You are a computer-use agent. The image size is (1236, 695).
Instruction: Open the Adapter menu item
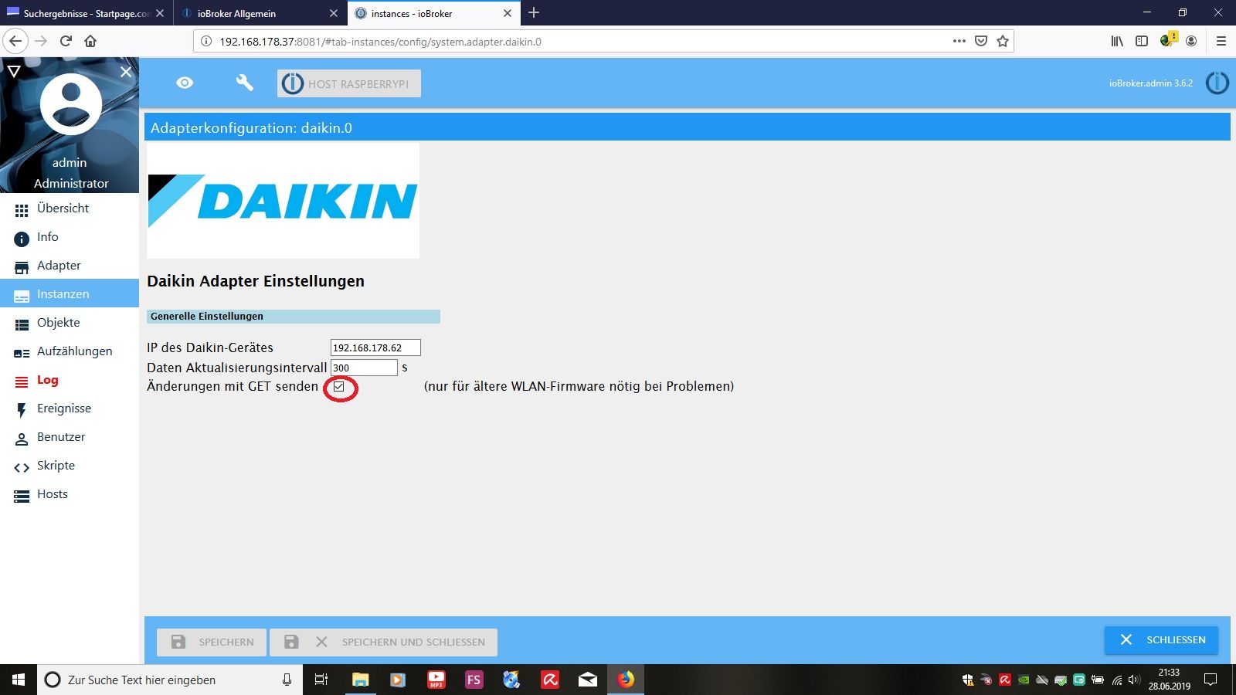(x=70, y=266)
